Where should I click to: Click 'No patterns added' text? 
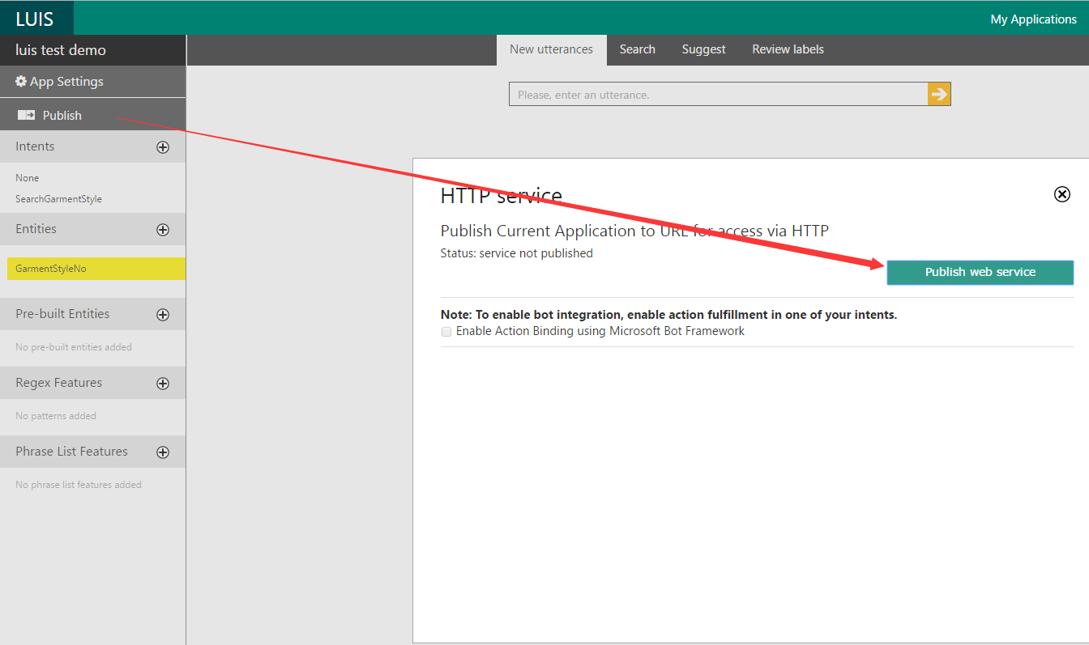tap(56, 416)
